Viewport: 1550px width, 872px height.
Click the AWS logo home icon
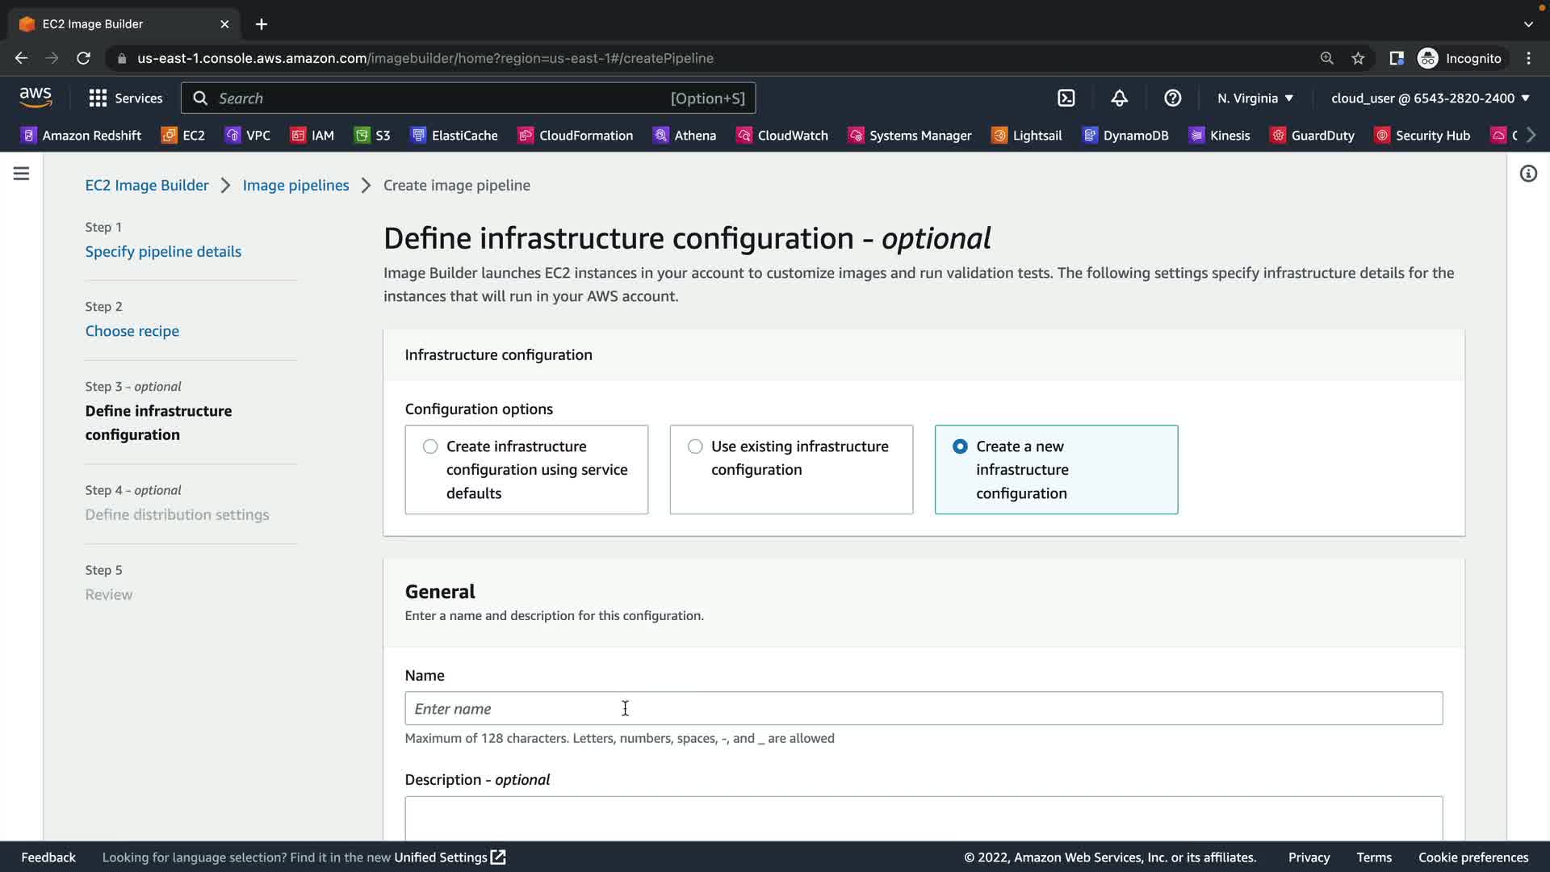(36, 98)
